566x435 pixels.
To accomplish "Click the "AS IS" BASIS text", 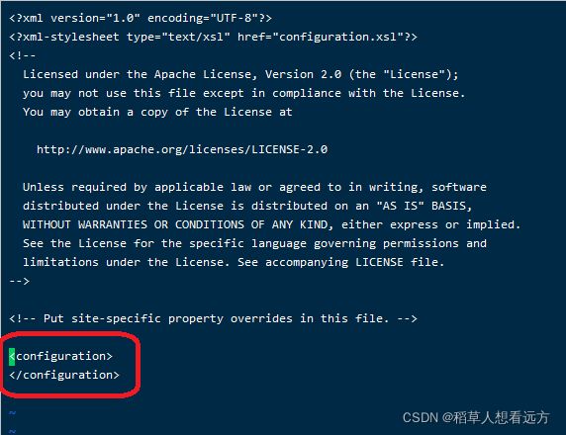I will 424,206.
